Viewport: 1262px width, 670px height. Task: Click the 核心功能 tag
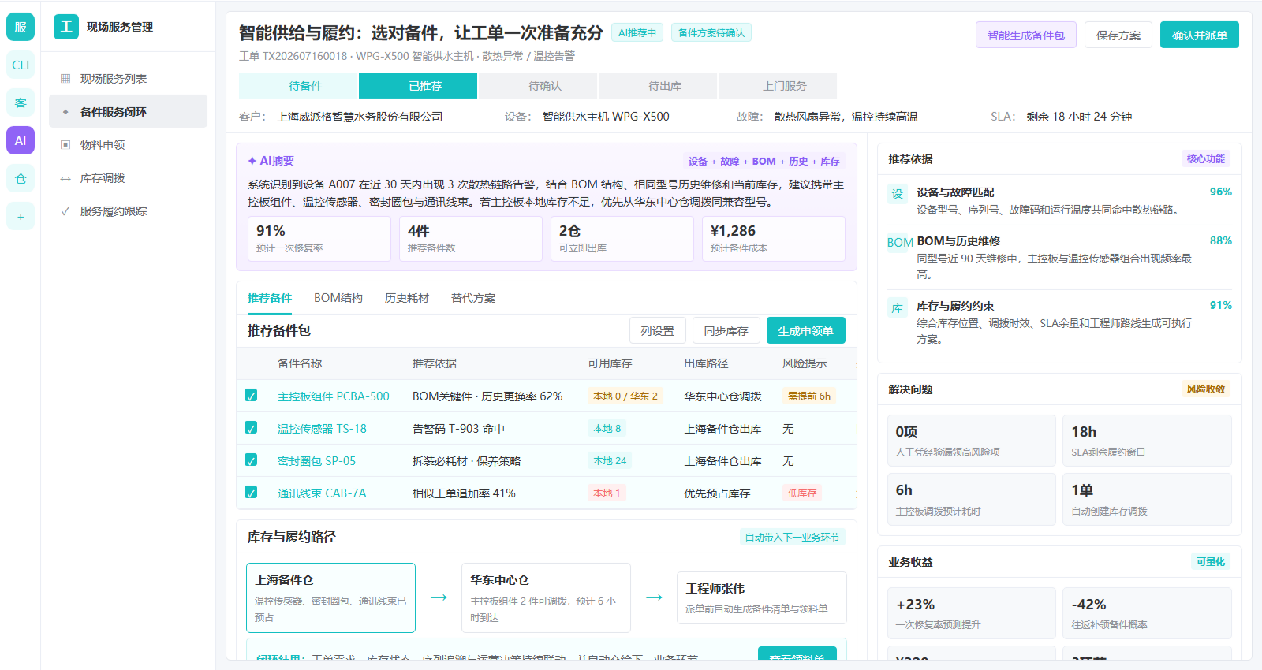click(x=1206, y=158)
